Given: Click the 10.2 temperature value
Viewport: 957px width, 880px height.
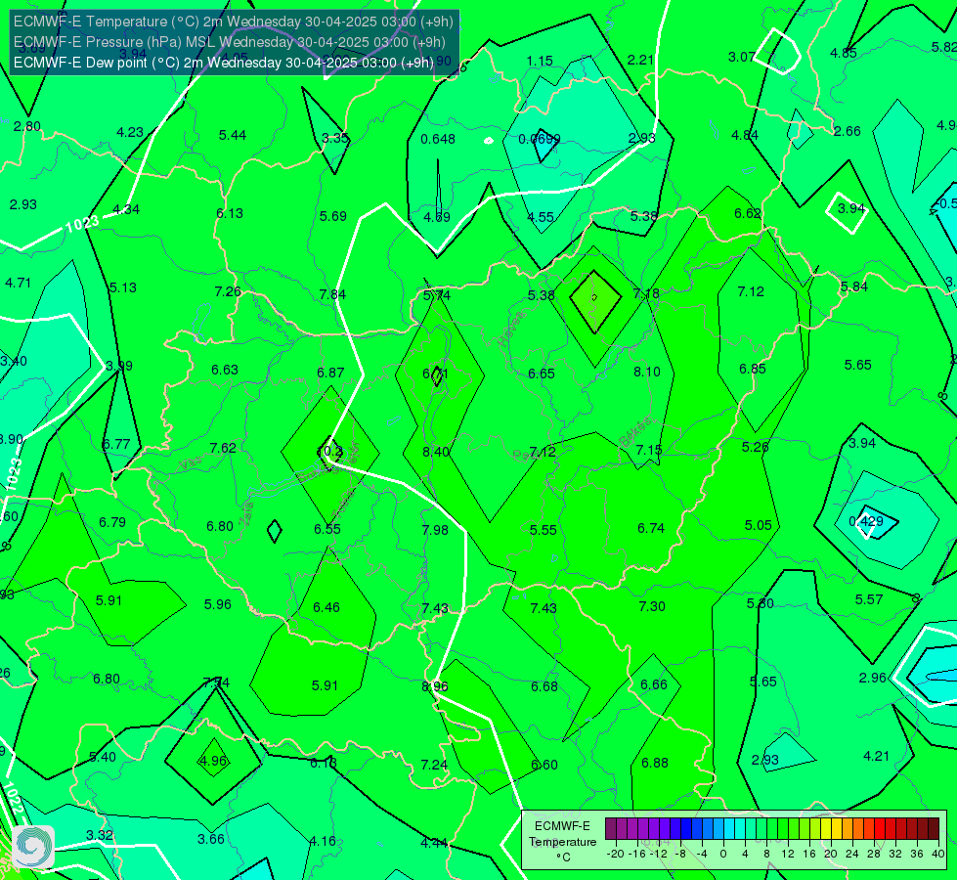Looking at the screenshot, I should [330, 451].
